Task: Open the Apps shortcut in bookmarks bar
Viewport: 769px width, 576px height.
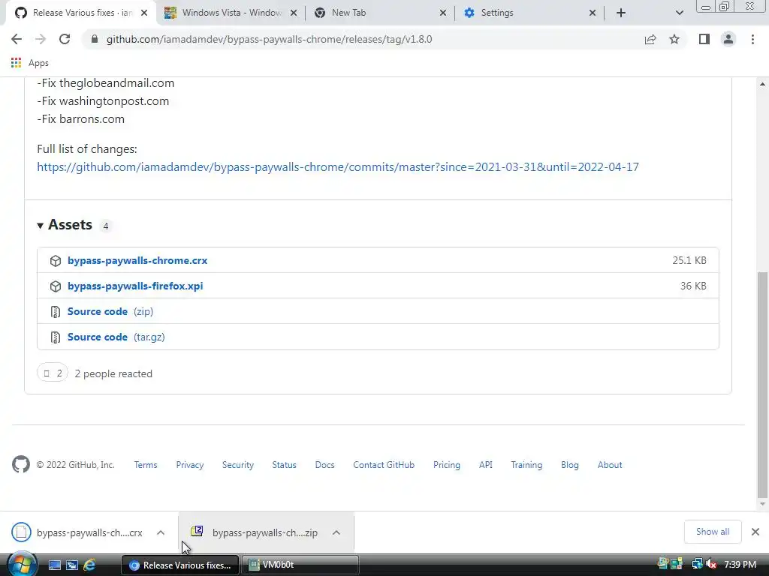Action: [30, 63]
